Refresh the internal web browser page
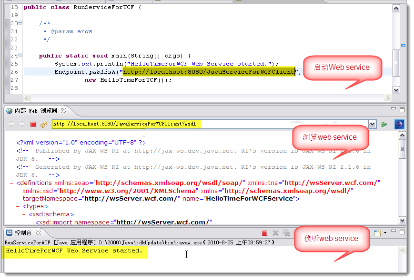 tap(44, 124)
